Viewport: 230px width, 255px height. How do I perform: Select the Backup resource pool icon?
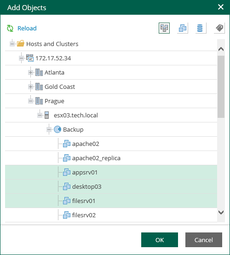[x=57, y=129]
